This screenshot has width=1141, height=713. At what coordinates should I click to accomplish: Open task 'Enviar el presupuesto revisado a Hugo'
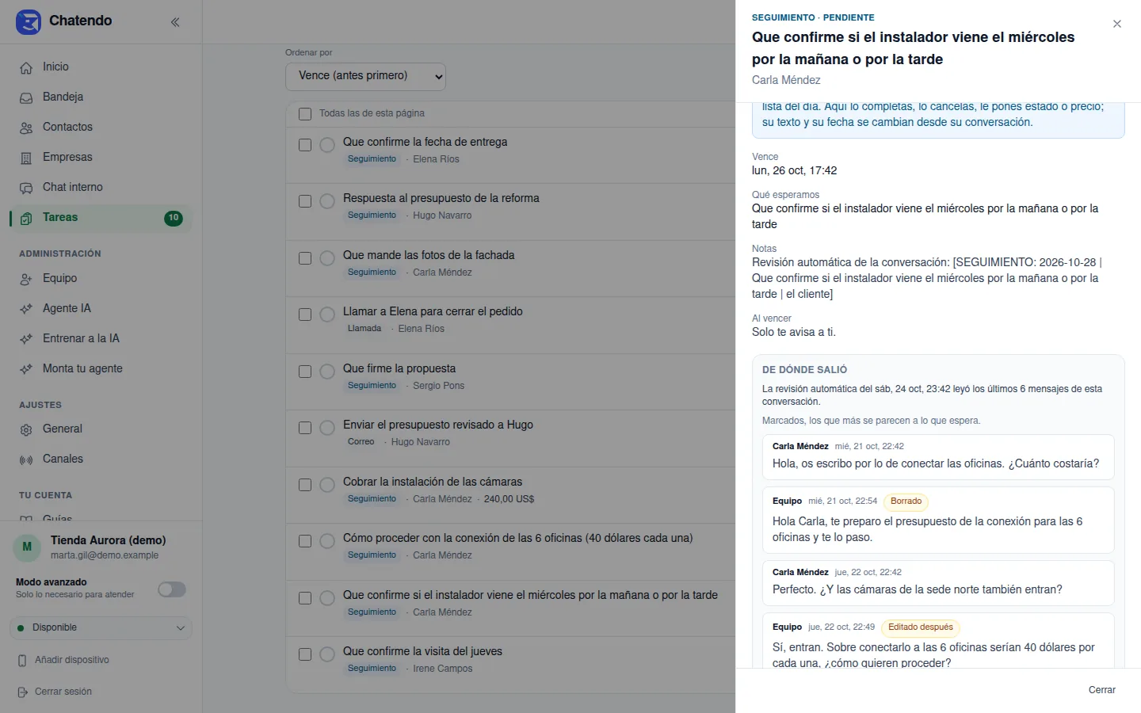coord(438,425)
